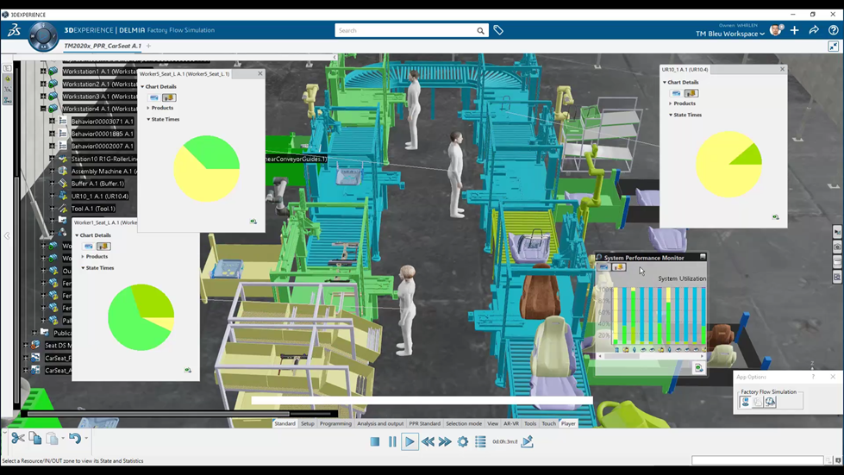
Task: Click export icon at bottom of Worker1_Seat_L panel
Action: 187,370
